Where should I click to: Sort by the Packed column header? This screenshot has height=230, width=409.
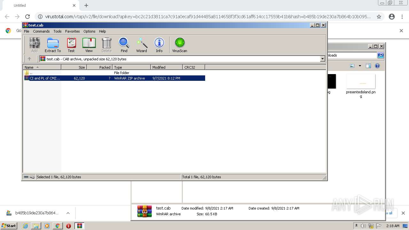(x=99, y=67)
